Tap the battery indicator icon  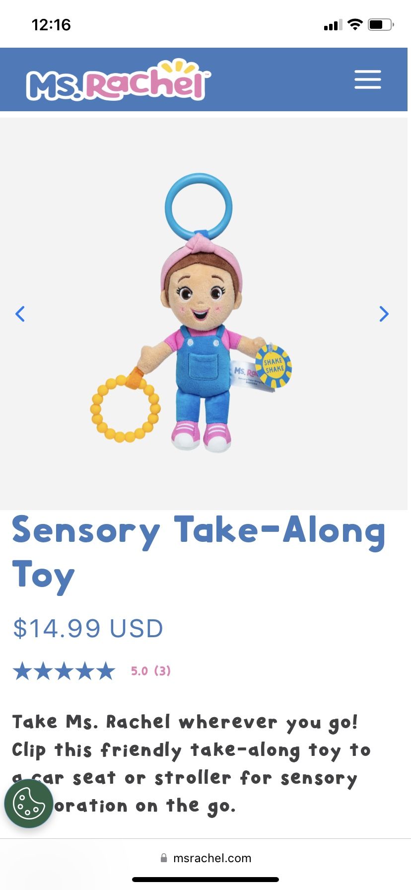(381, 24)
